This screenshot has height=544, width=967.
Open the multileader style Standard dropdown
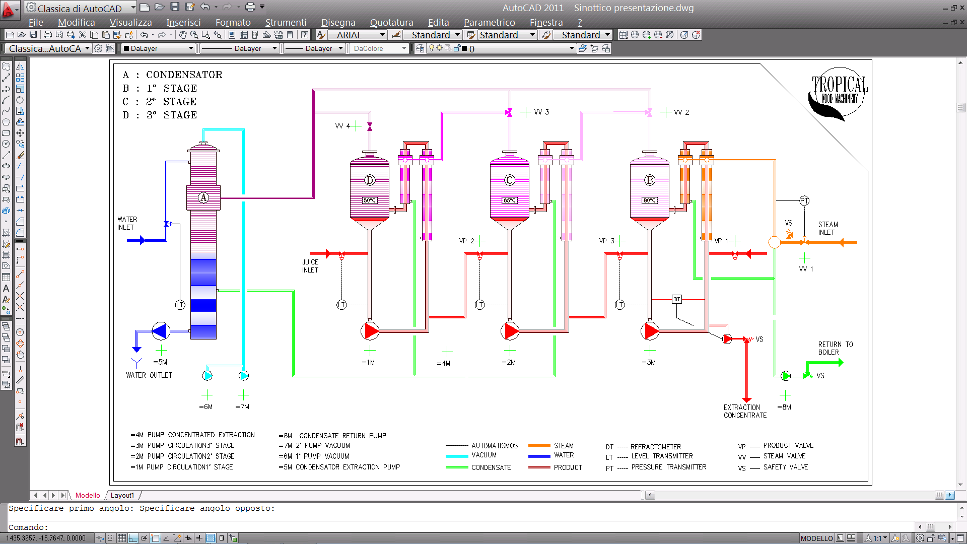582,35
